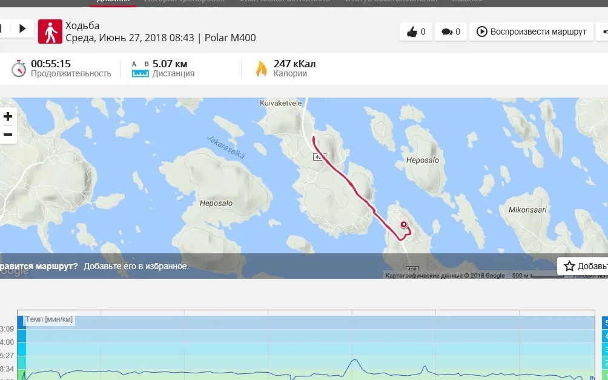Add route to favorites with star button
This screenshot has width=608, height=380.
pos(583,266)
